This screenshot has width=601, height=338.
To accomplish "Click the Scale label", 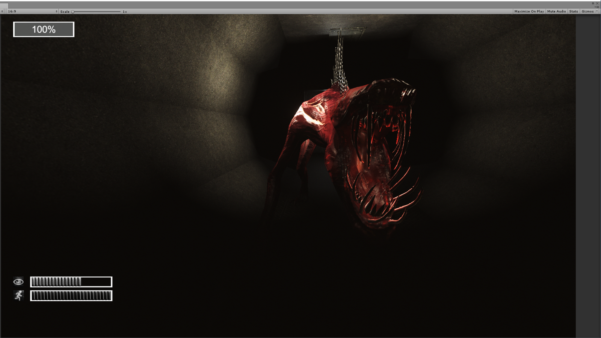I will [65, 12].
